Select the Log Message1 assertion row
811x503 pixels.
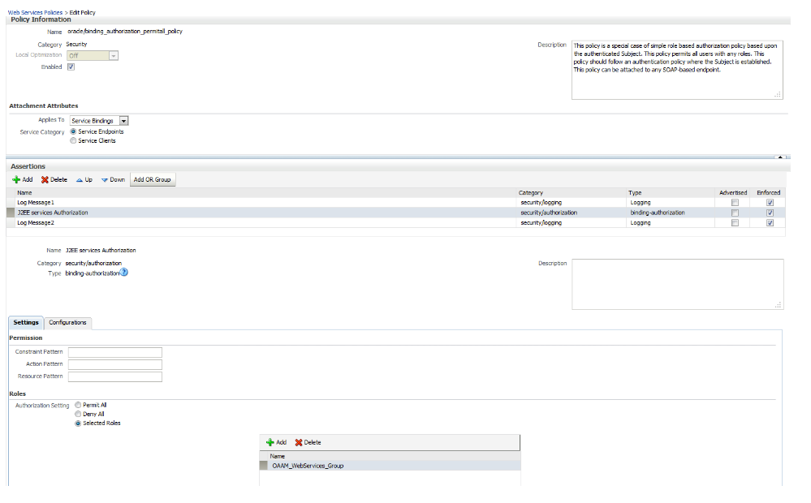(x=395, y=203)
